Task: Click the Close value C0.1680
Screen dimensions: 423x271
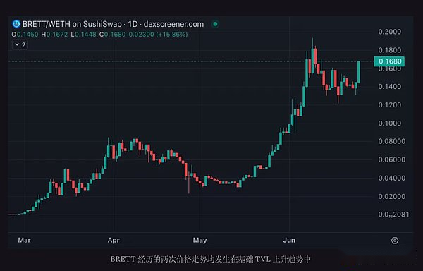Action: point(113,35)
